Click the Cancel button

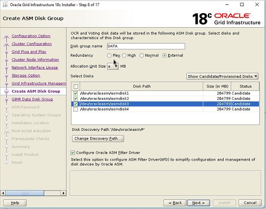click(x=250, y=203)
